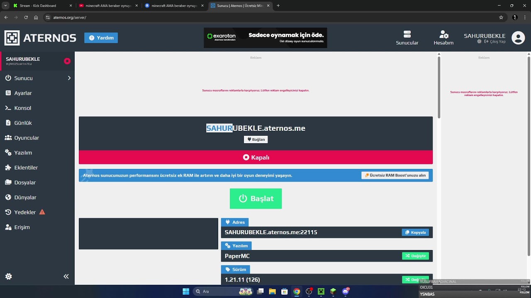Click the PaperMC software text
The image size is (531, 298).
[x=237, y=256]
